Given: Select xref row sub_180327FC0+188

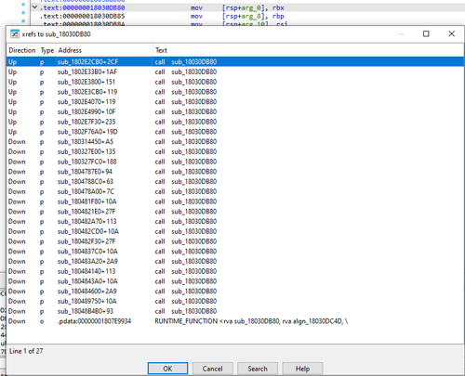Looking at the screenshot, I should [235, 162].
